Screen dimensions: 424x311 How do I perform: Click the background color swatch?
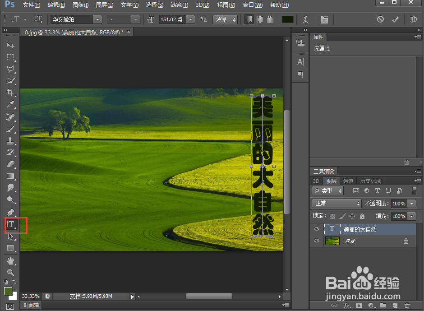tap(14, 297)
